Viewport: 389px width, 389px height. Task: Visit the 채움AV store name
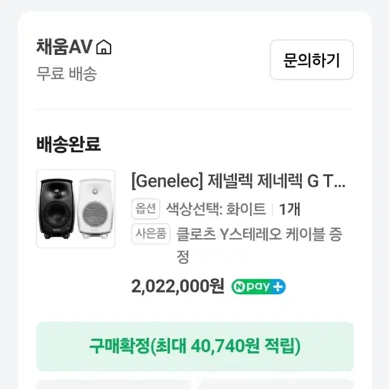click(64, 47)
